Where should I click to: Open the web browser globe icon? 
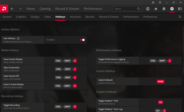[x=148, y=9]
